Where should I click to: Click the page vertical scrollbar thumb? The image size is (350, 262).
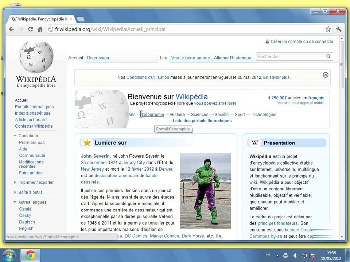(x=342, y=65)
